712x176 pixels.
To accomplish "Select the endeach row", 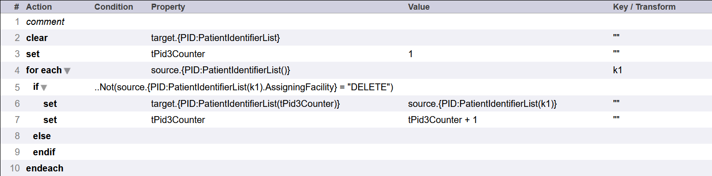I will (356, 168).
